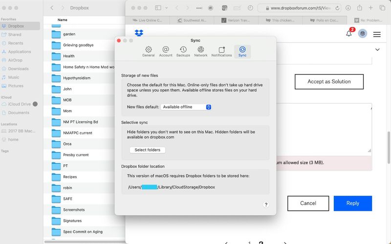Click the Select folders button
Image resolution: width=391 pixels, height=244 pixels.
coord(148,150)
